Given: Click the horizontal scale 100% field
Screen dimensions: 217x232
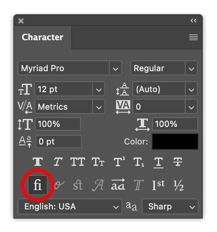Looking at the screenshot, I should (175, 124).
